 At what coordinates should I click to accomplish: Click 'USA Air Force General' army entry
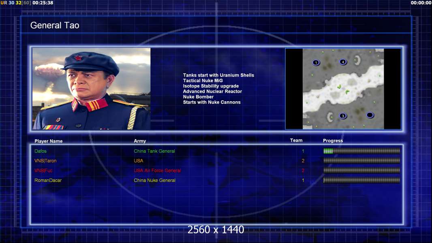[157, 171]
